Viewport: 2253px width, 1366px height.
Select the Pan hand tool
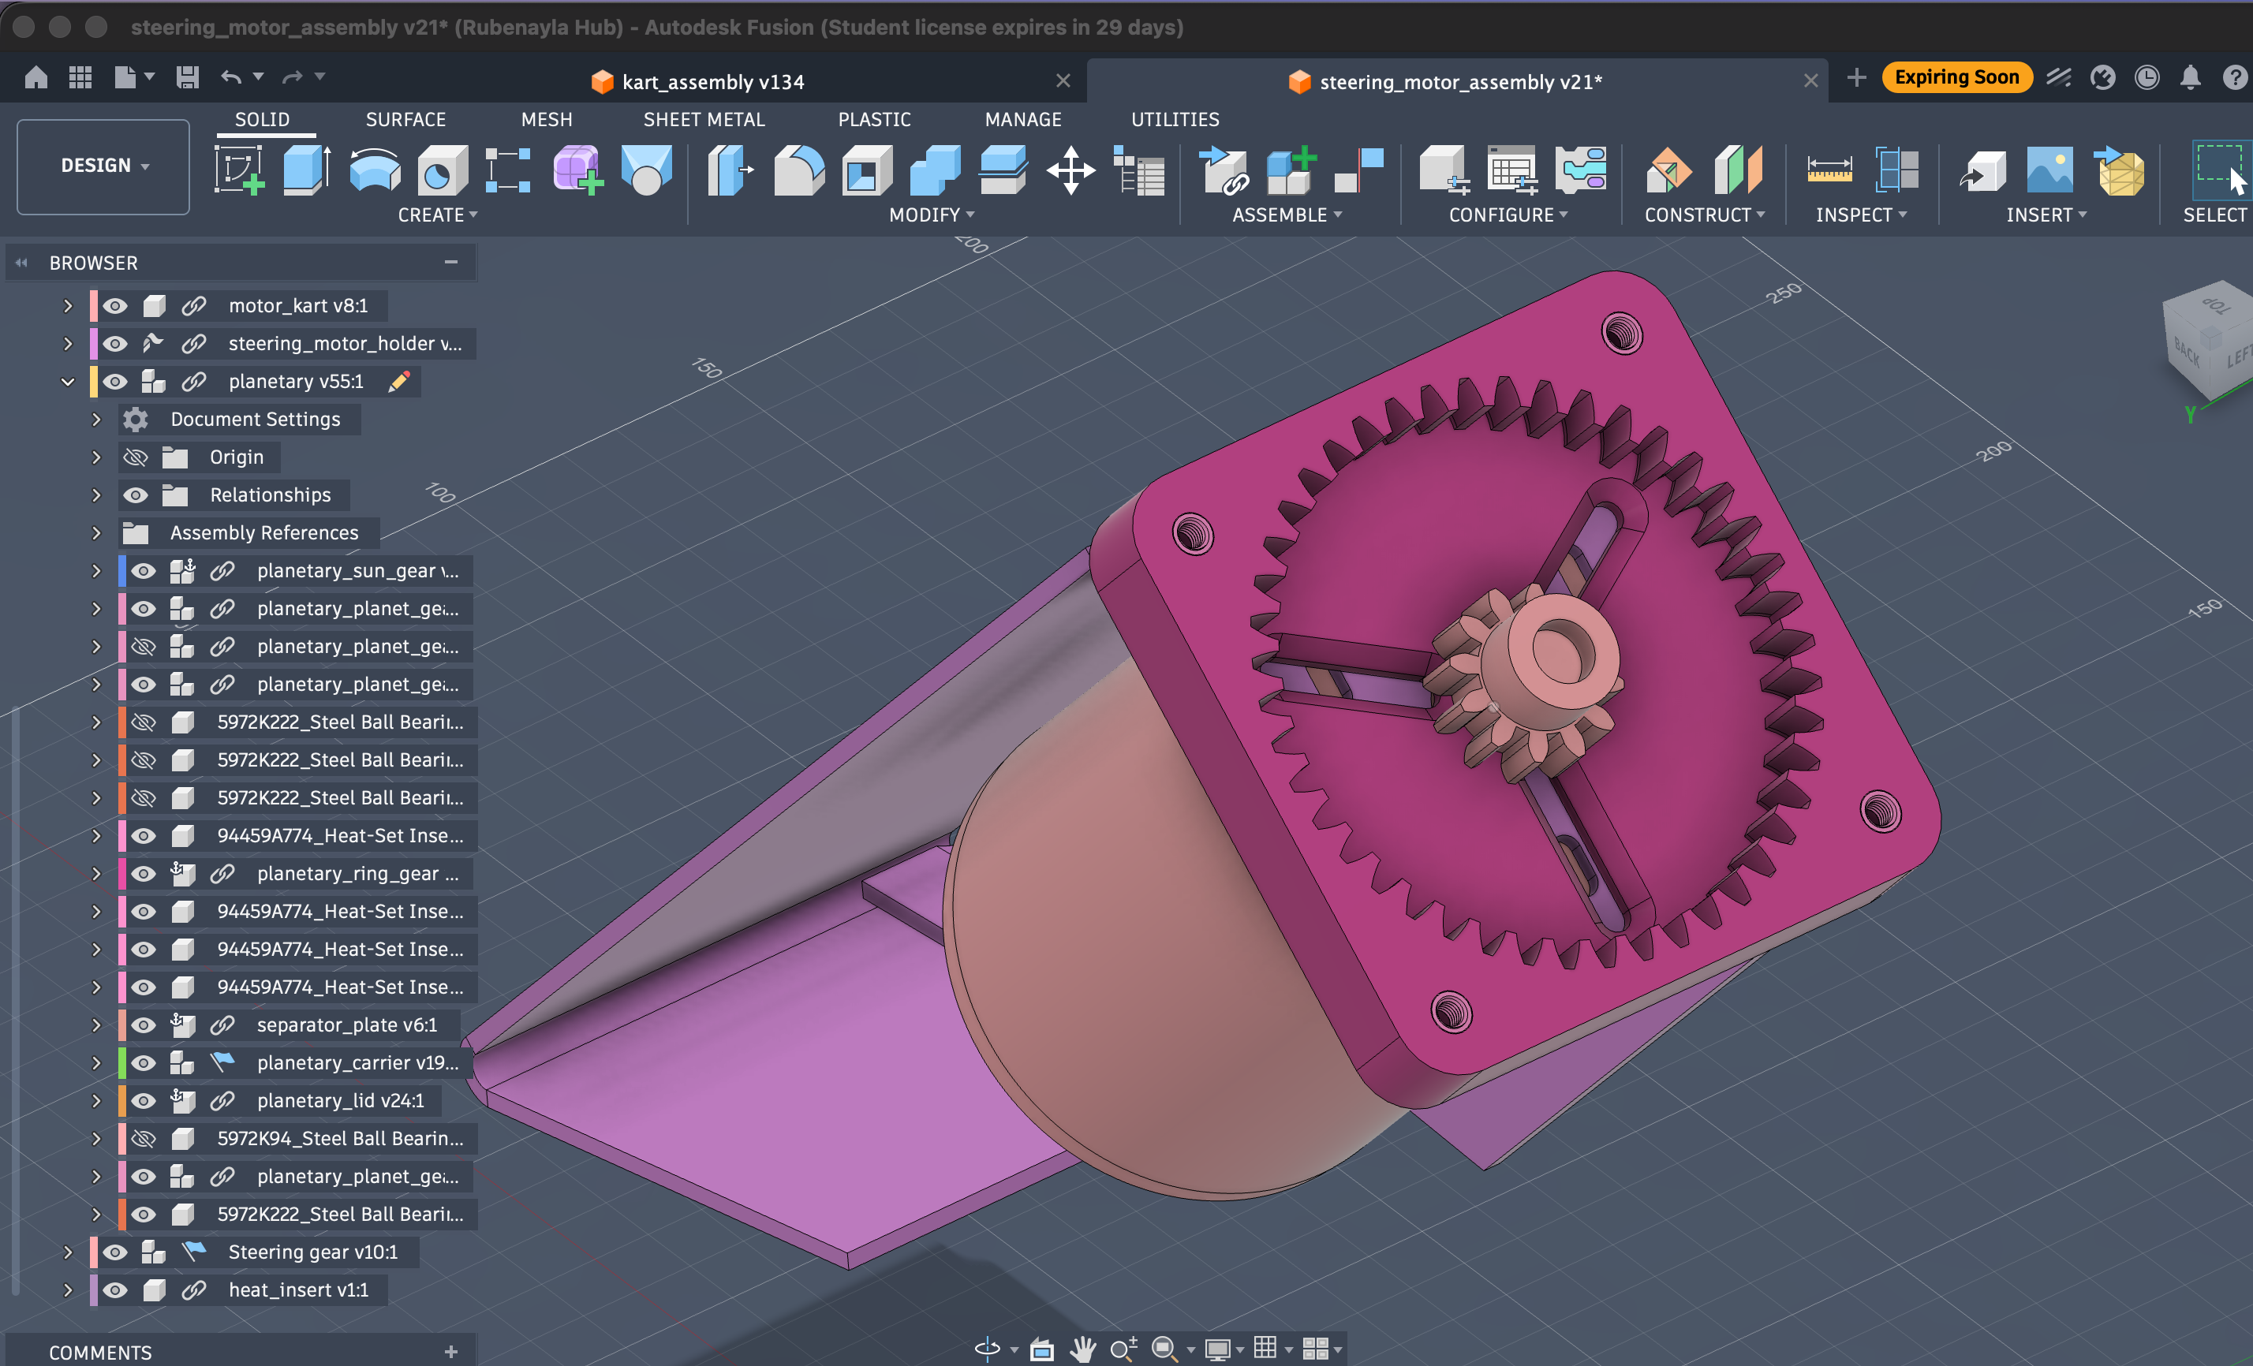[x=1082, y=1349]
